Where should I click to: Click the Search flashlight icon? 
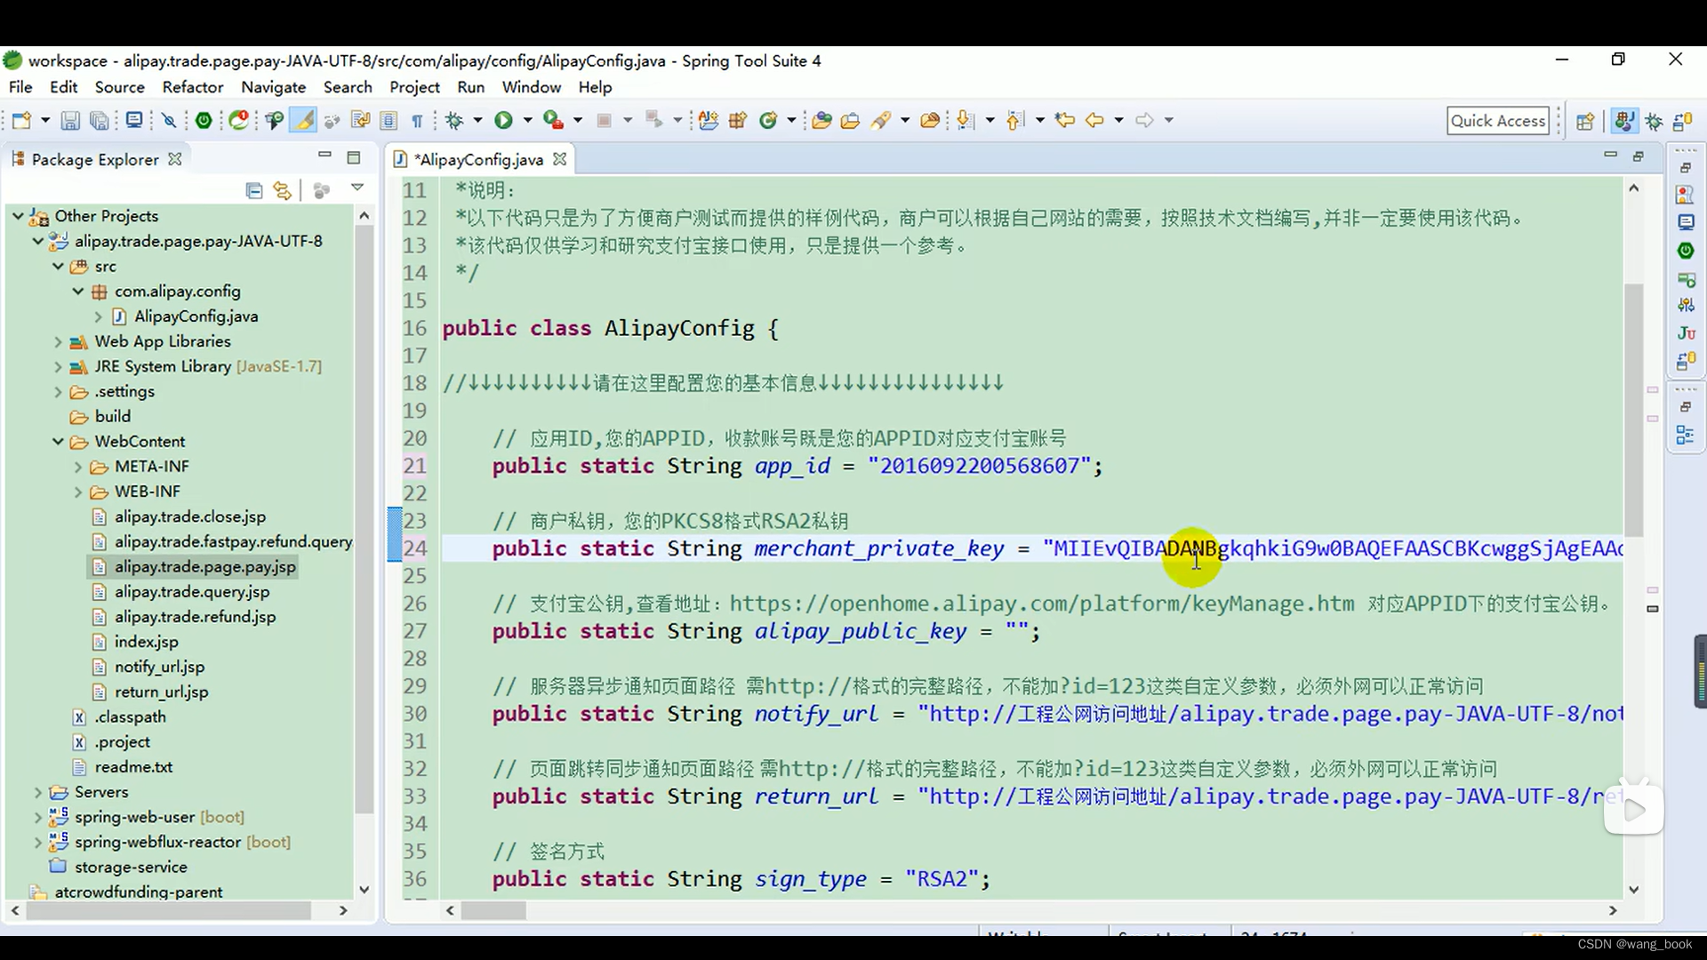[881, 120]
